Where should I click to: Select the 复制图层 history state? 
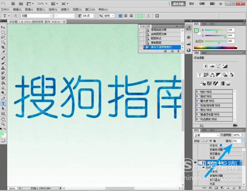coord(162,43)
